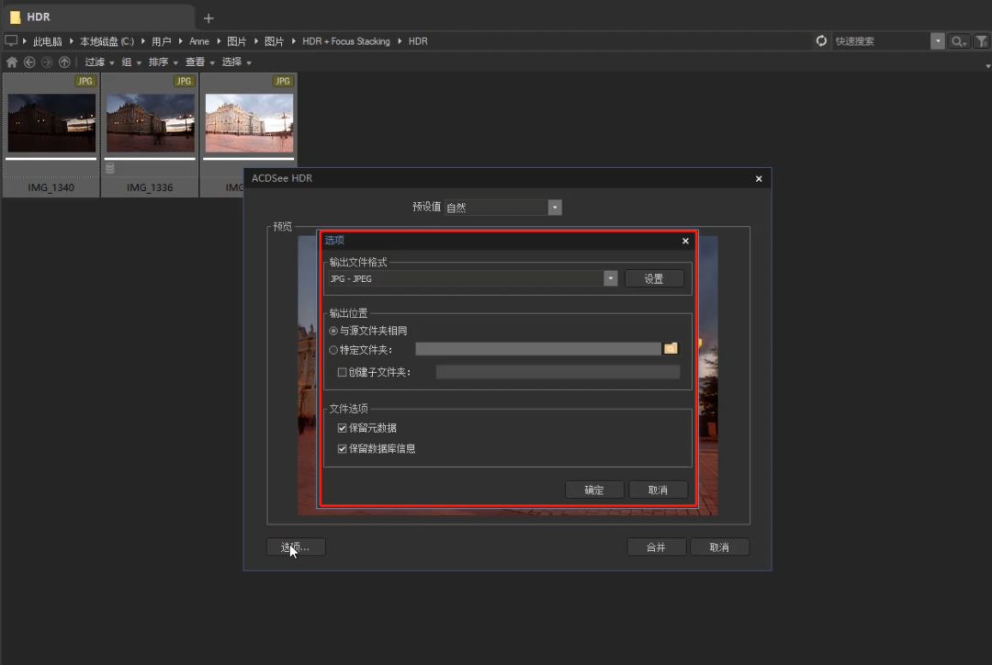Go up one folder with up arrow icon
The width and height of the screenshot is (992, 665).
click(x=64, y=62)
